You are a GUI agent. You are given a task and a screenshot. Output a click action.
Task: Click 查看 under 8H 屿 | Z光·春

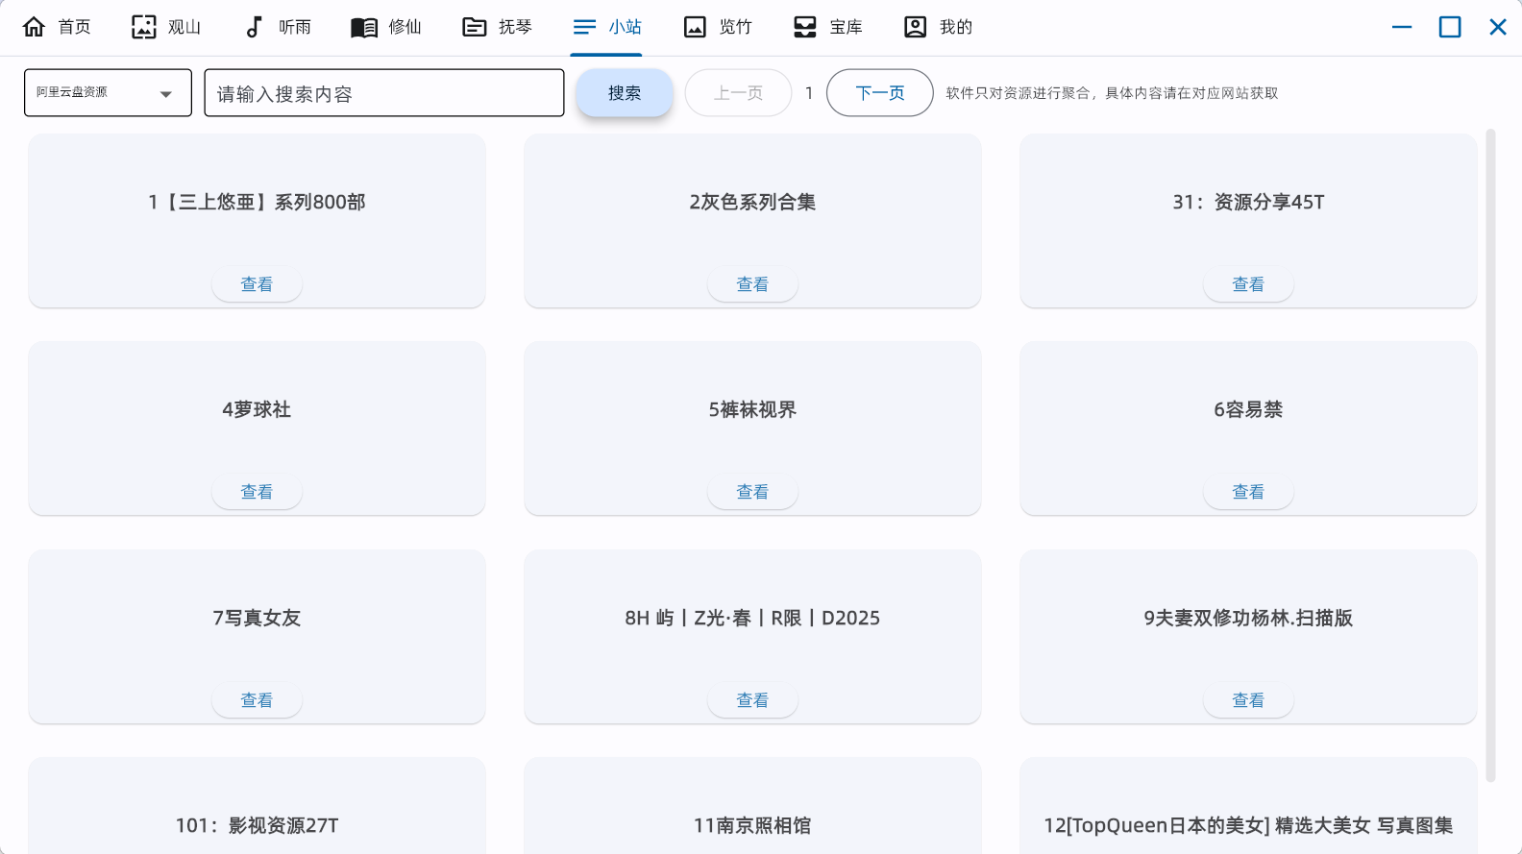point(752,700)
